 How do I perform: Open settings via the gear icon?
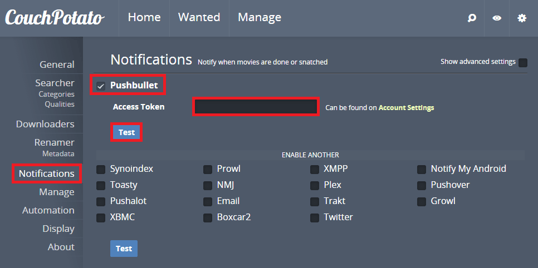(522, 18)
